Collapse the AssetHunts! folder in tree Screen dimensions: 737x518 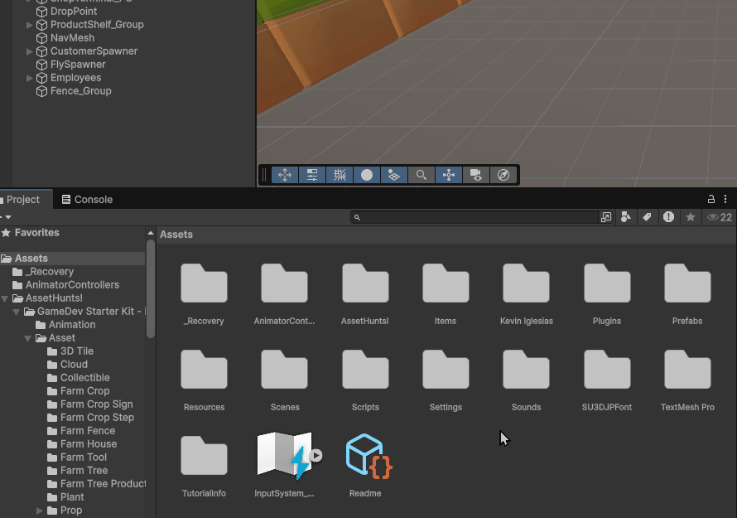(6, 298)
